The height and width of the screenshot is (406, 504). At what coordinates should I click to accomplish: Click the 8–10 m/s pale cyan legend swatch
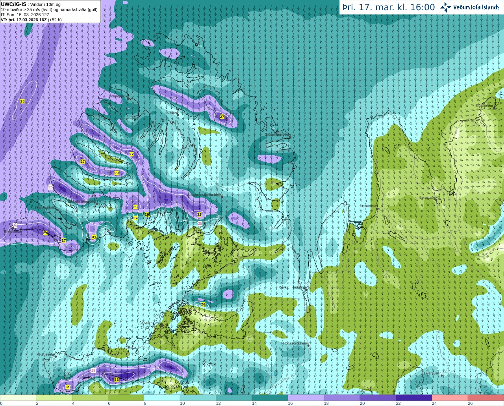coord(162,398)
